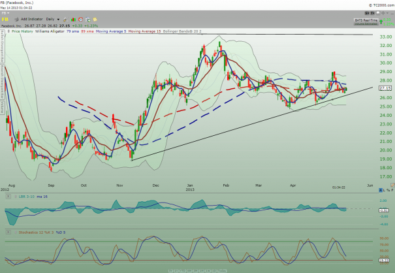The width and height of the screenshot is (395, 273).
Task: Click the chart scale edit icon above A L % F
Action: [x=392, y=185]
